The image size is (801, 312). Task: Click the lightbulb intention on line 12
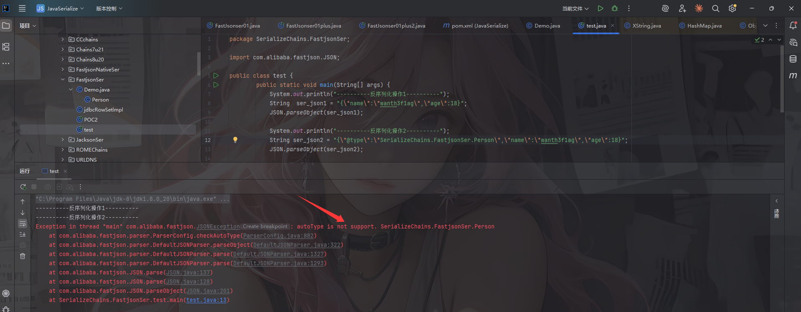tap(235, 140)
